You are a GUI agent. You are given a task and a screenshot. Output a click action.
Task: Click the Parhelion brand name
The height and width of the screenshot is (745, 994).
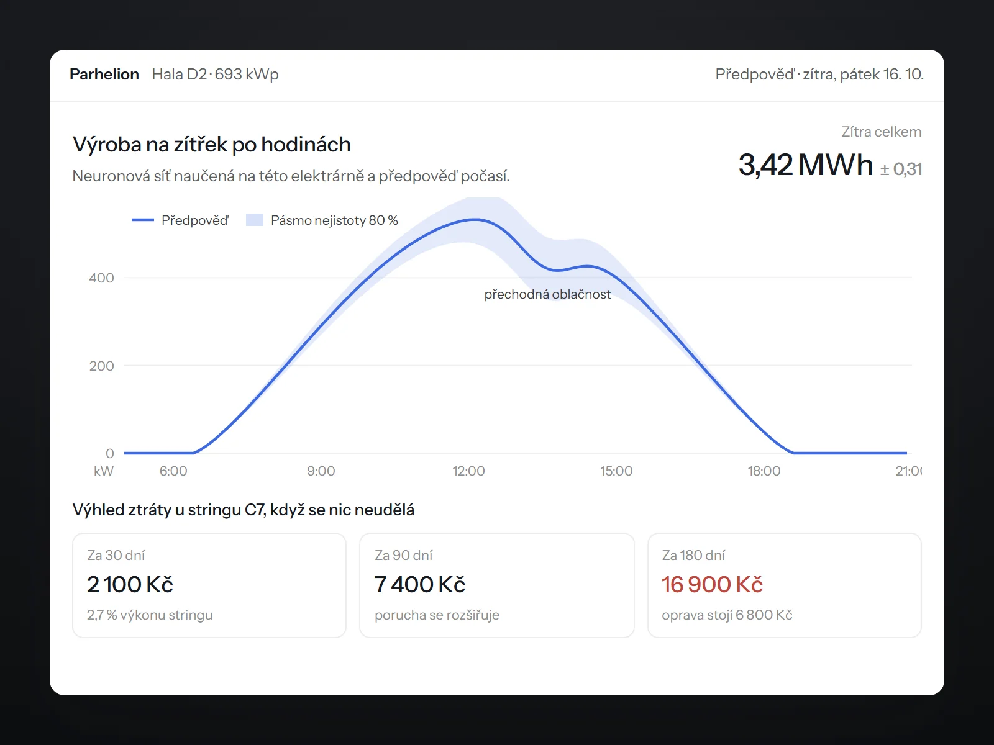(104, 74)
